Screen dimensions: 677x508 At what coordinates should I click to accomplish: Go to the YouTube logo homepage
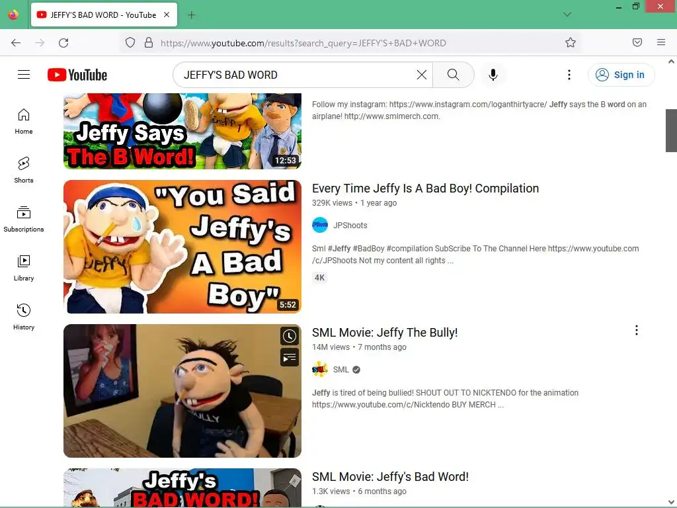[x=77, y=75]
